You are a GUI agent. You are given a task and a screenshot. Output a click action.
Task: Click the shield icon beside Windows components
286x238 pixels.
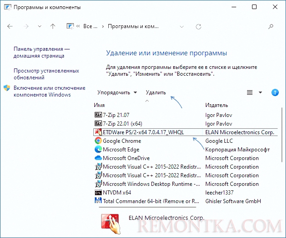point(7,88)
